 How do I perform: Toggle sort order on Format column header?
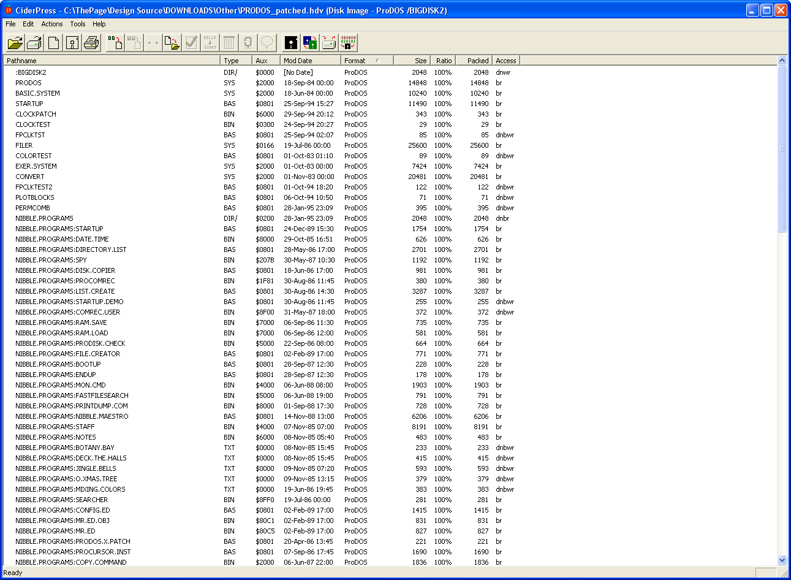coord(367,61)
